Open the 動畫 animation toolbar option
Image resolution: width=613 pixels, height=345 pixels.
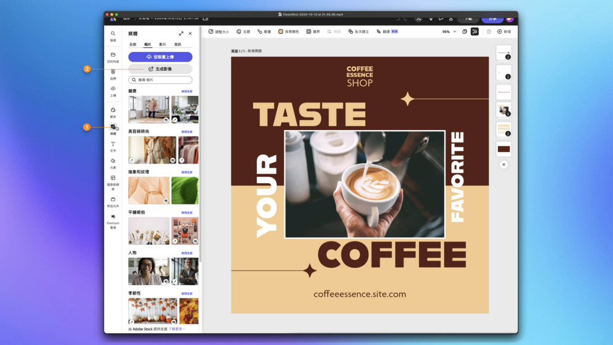coord(264,32)
